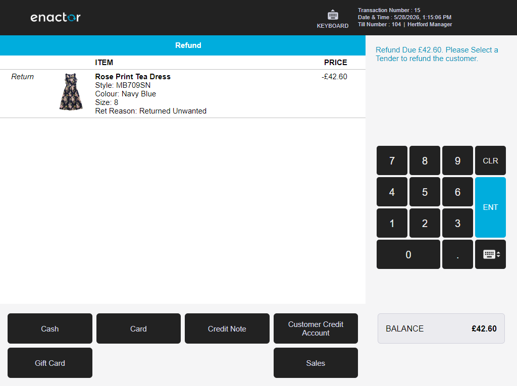Select Customer Credit Account tender

(x=316, y=328)
